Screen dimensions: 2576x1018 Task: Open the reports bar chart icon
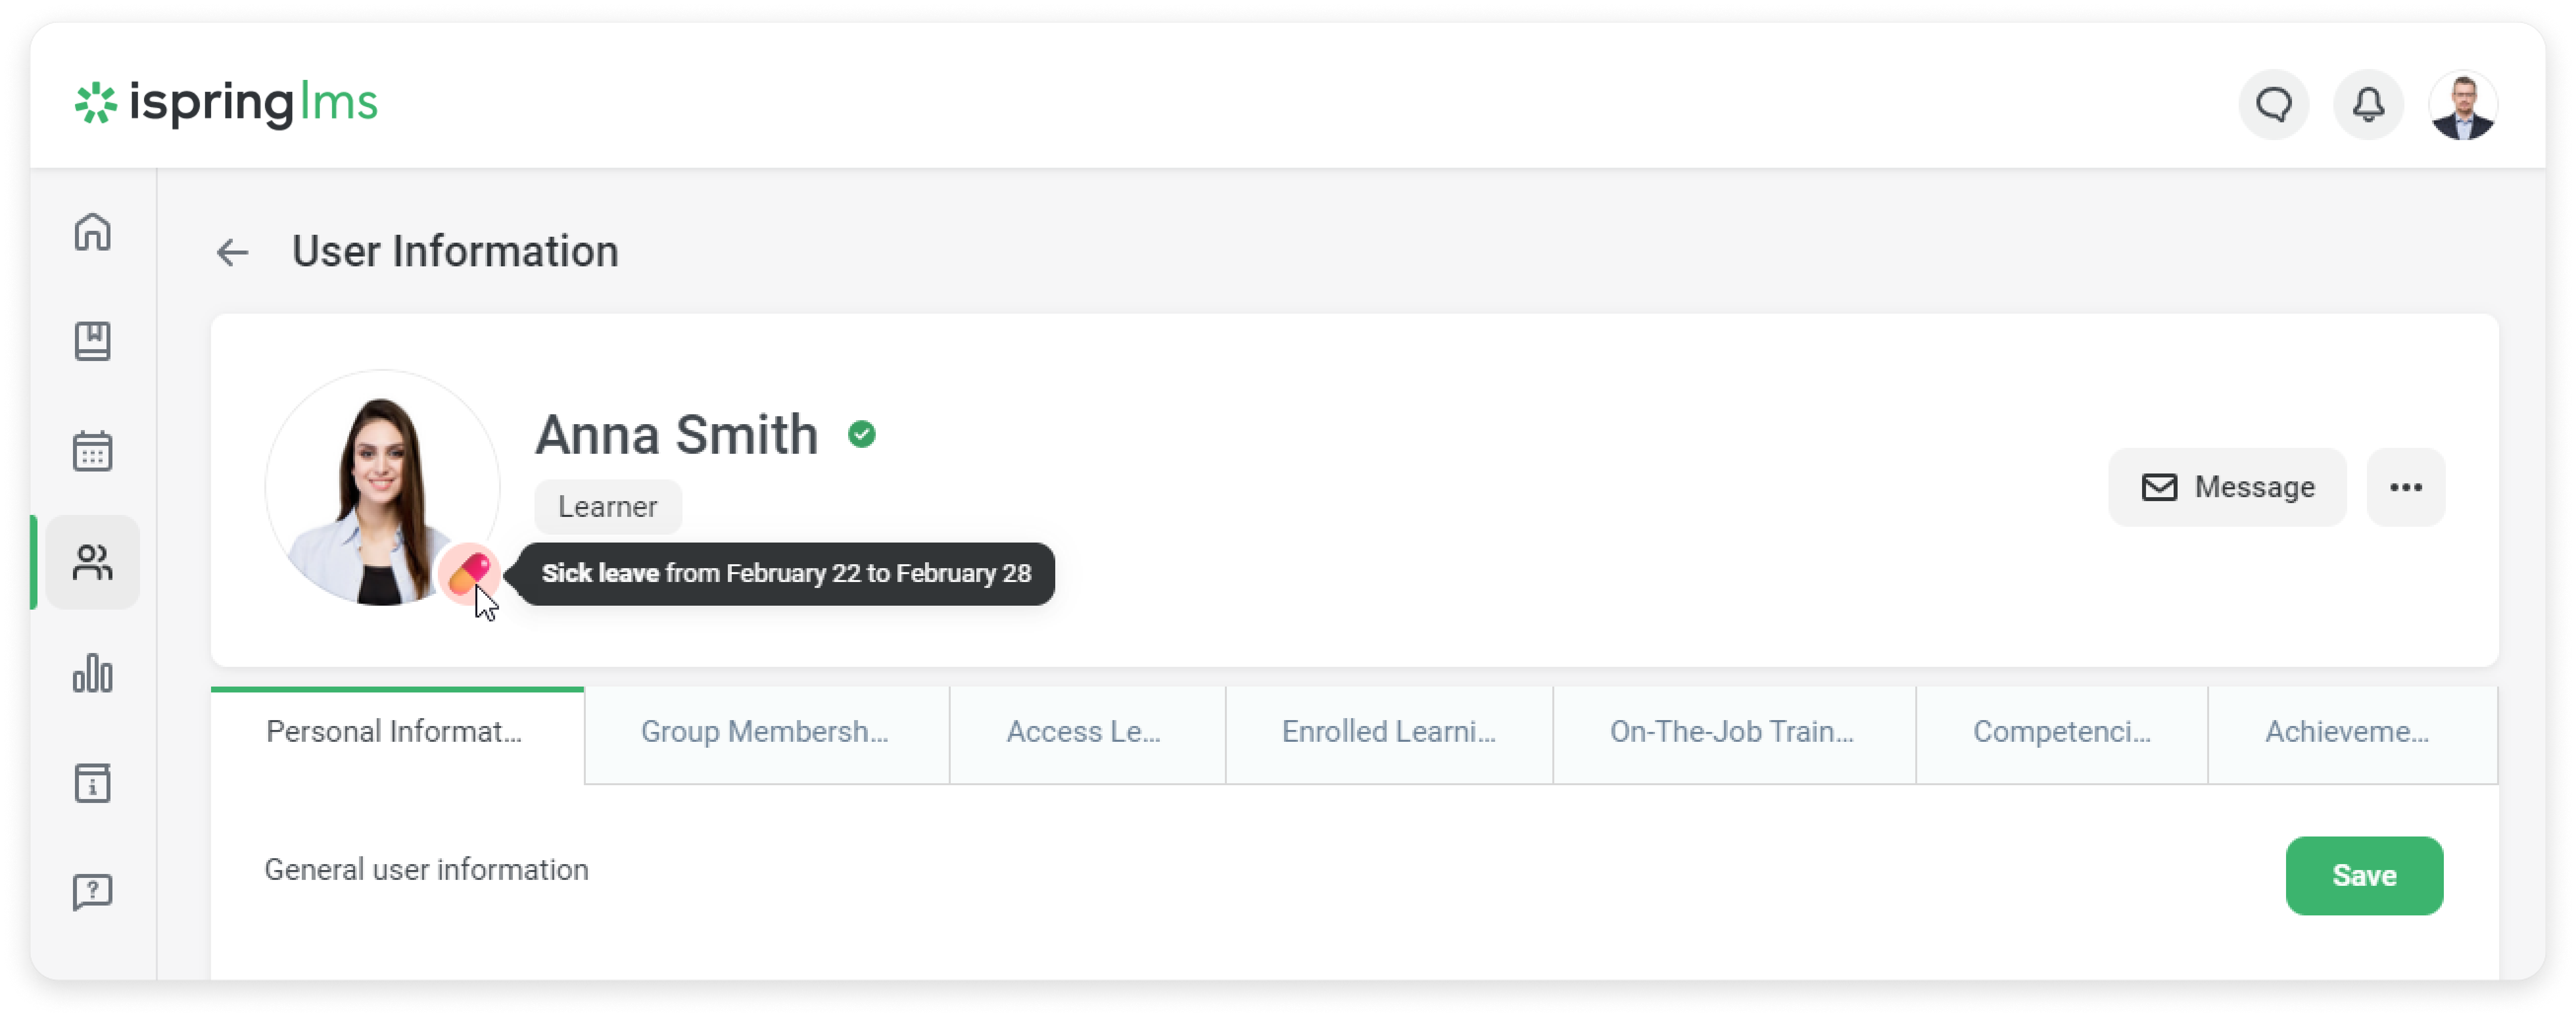pos(92,673)
